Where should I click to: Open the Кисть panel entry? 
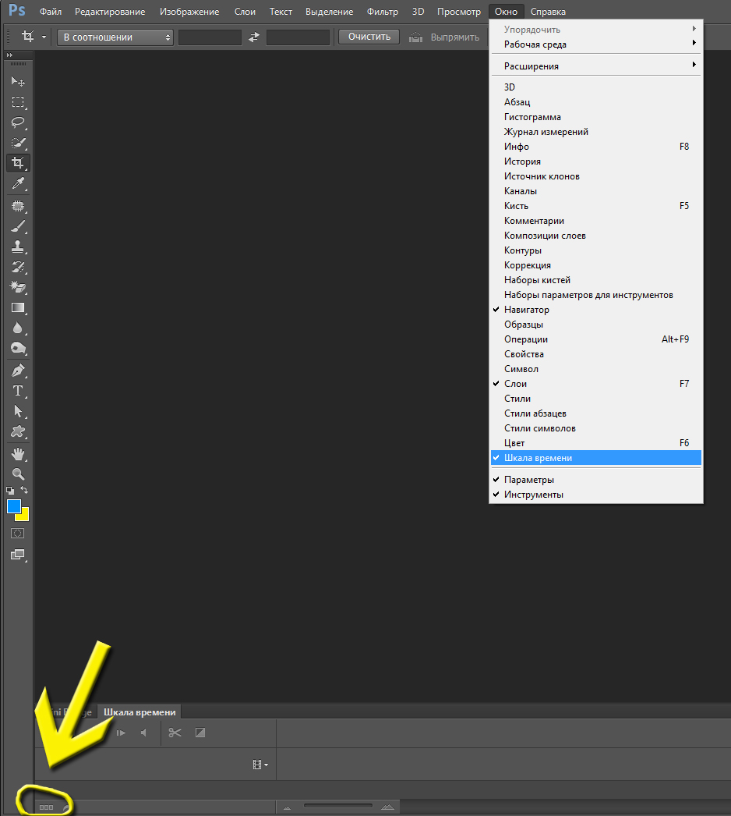(596, 206)
